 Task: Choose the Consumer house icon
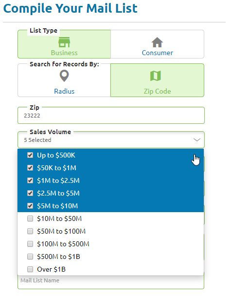pos(157,42)
